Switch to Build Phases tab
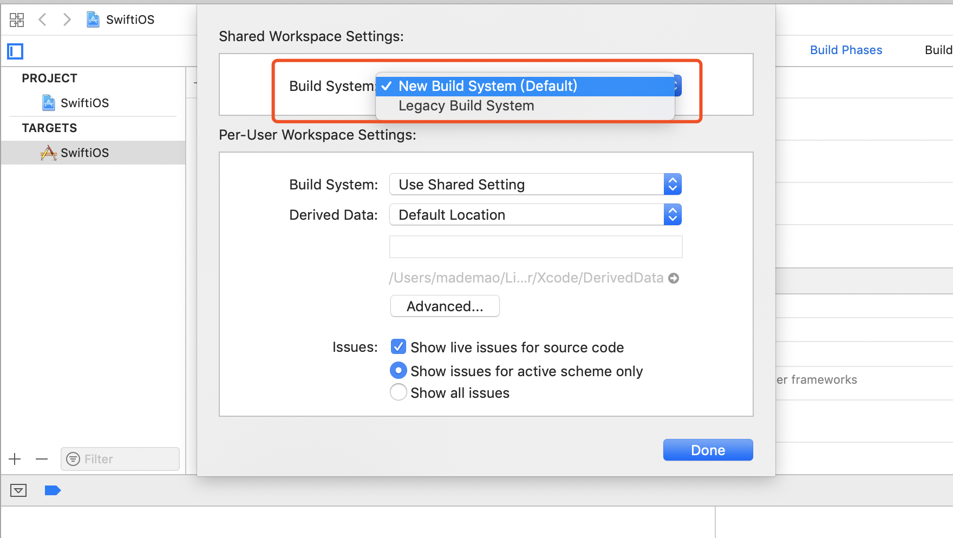 click(846, 50)
